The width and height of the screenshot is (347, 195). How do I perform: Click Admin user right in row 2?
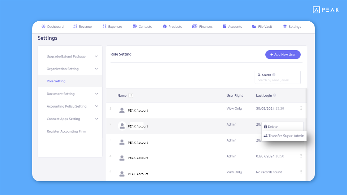coord(231,125)
